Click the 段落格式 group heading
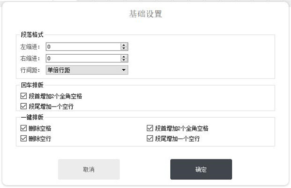Image resolution: width=291 pixels, height=188 pixels. [x=32, y=35]
